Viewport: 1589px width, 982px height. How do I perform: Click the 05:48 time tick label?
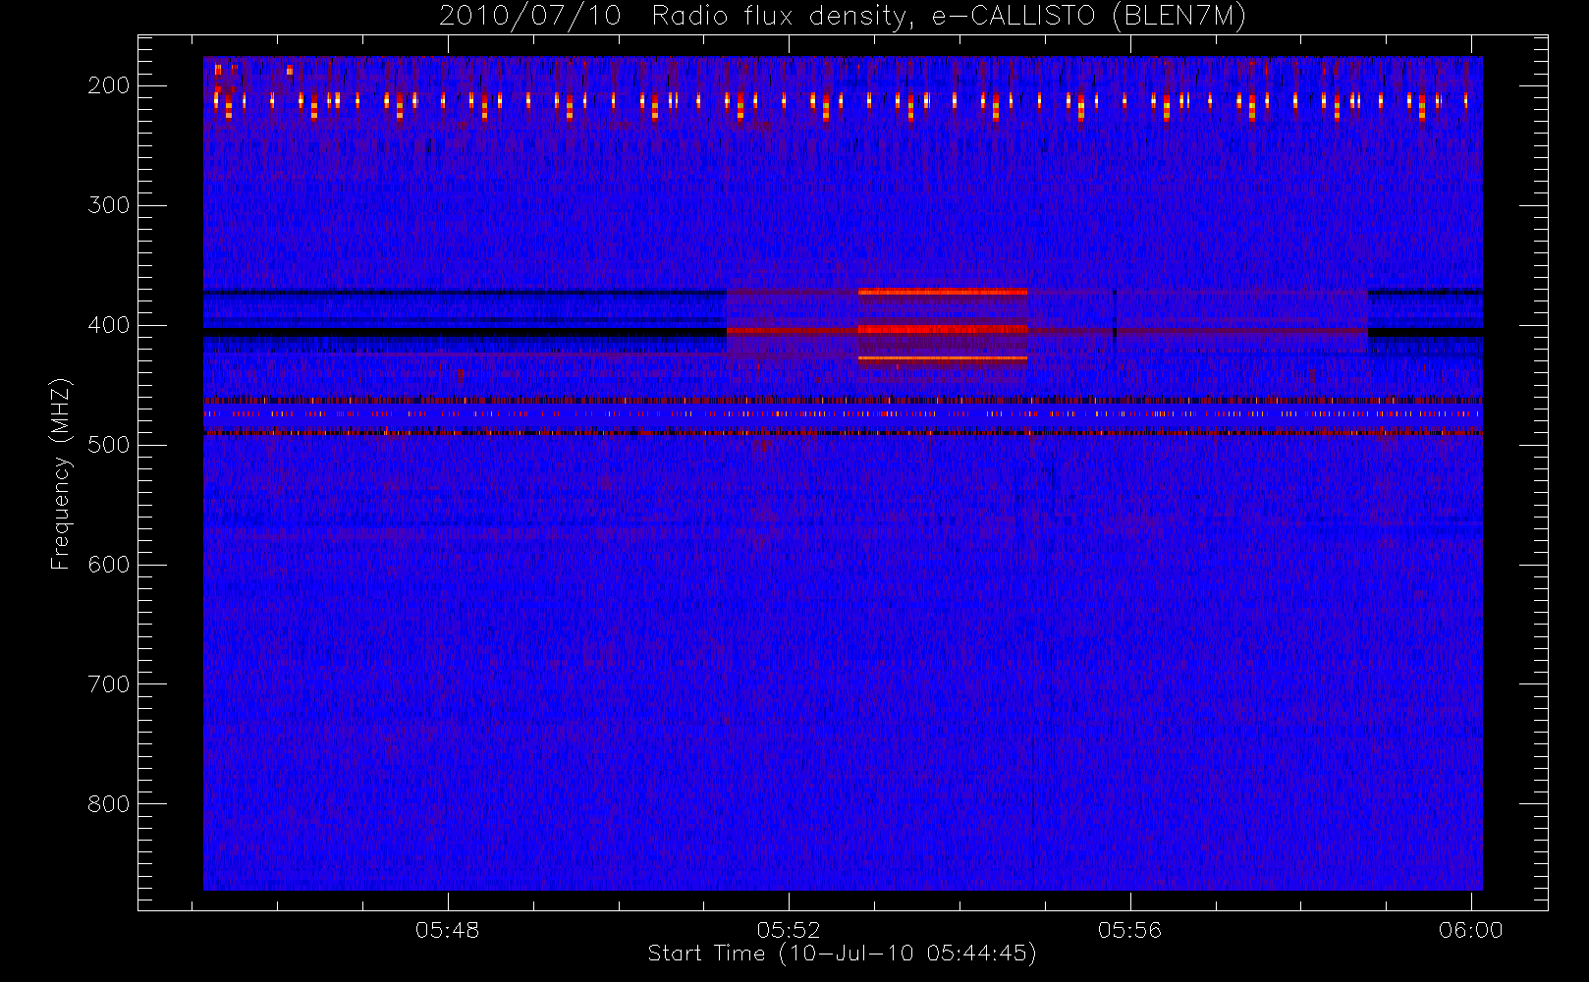pos(448,930)
